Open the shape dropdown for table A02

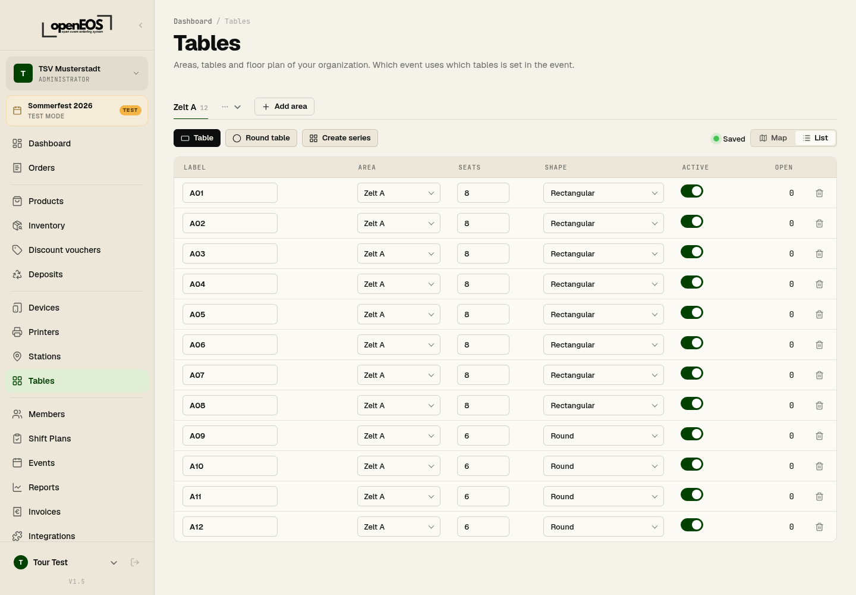click(x=603, y=223)
